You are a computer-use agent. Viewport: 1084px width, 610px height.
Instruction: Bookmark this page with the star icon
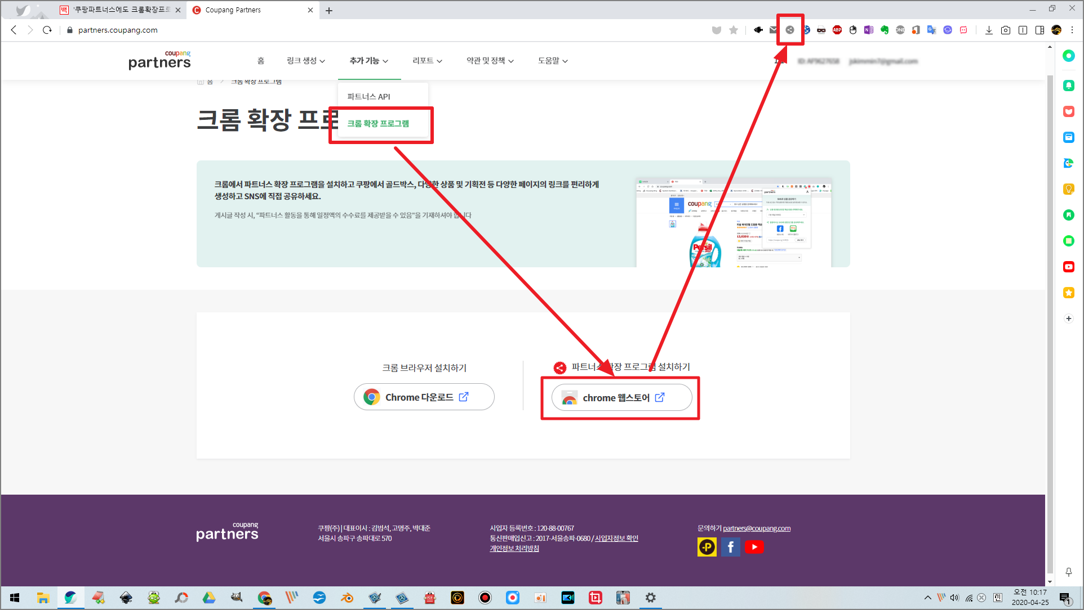pyautogui.click(x=734, y=30)
